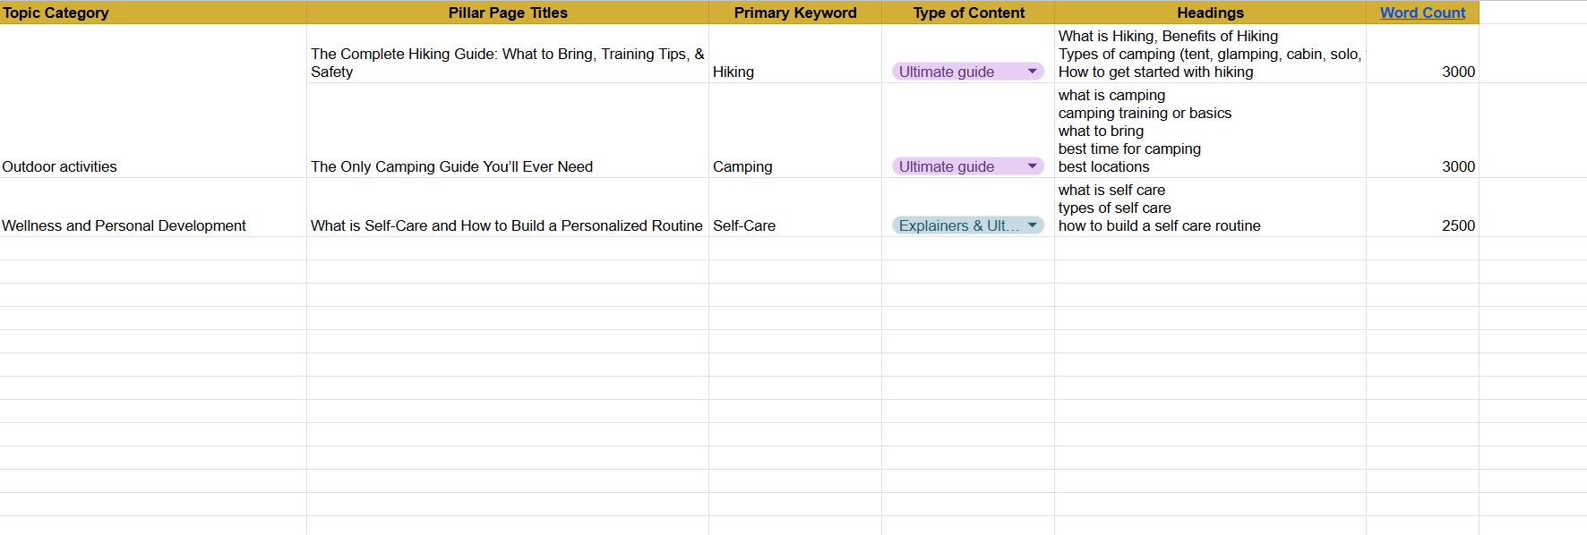Click The Complete Hiking Guide title cell

coord(508,54)
